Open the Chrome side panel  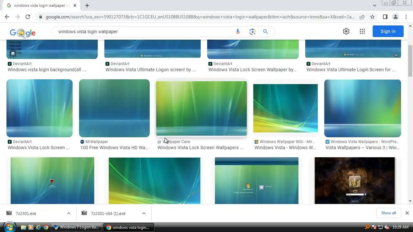385,17
